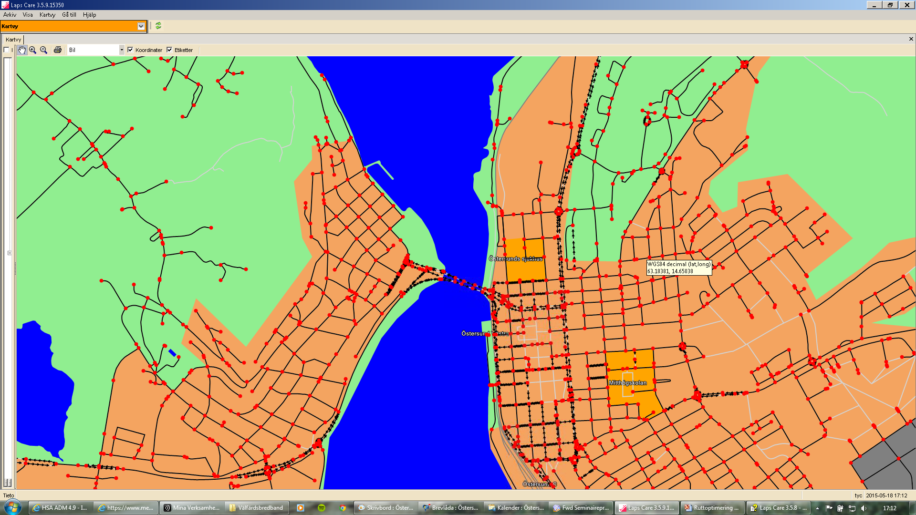Show hidden tray icons arrow
This screenshot has width=916, height=515.
click(x=817, y=508)
